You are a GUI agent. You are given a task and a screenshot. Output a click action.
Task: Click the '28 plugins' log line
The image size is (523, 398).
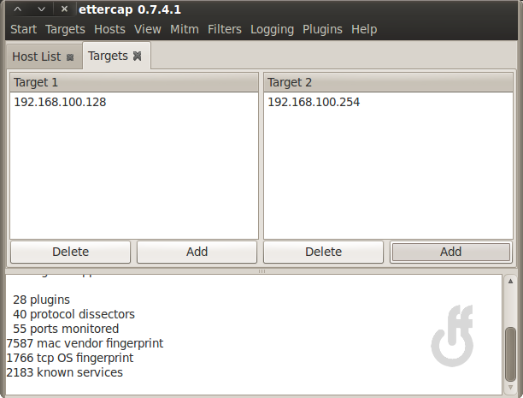tap(41, 300)
